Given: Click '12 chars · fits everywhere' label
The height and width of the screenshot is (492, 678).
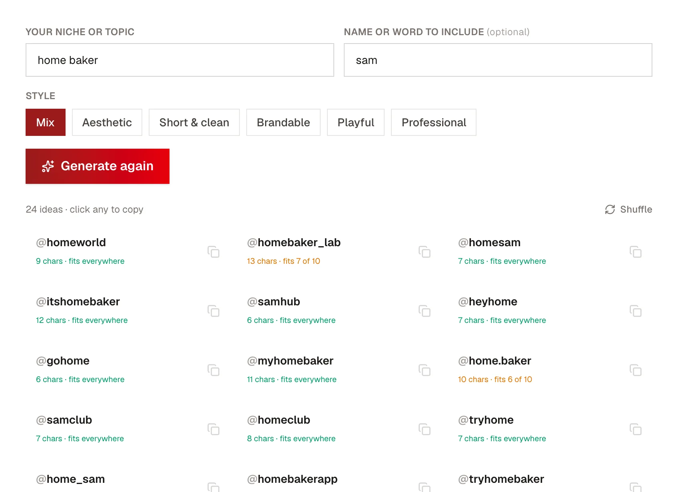Looking at the screenshot, I should [82, 320].
